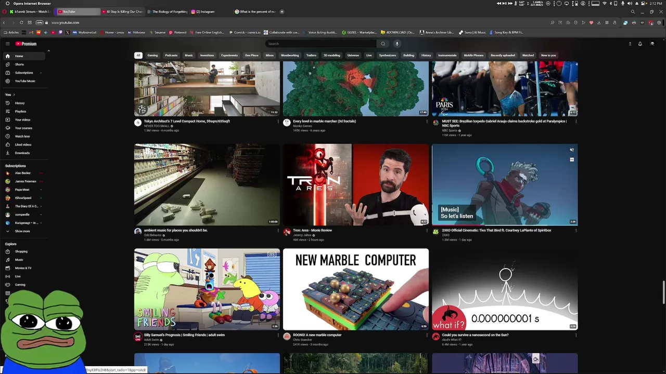Click the YouTube search input field
Image resolution: width=666 pixels, height=374 pixels.
pyautogui.click(x=321, y=44)
